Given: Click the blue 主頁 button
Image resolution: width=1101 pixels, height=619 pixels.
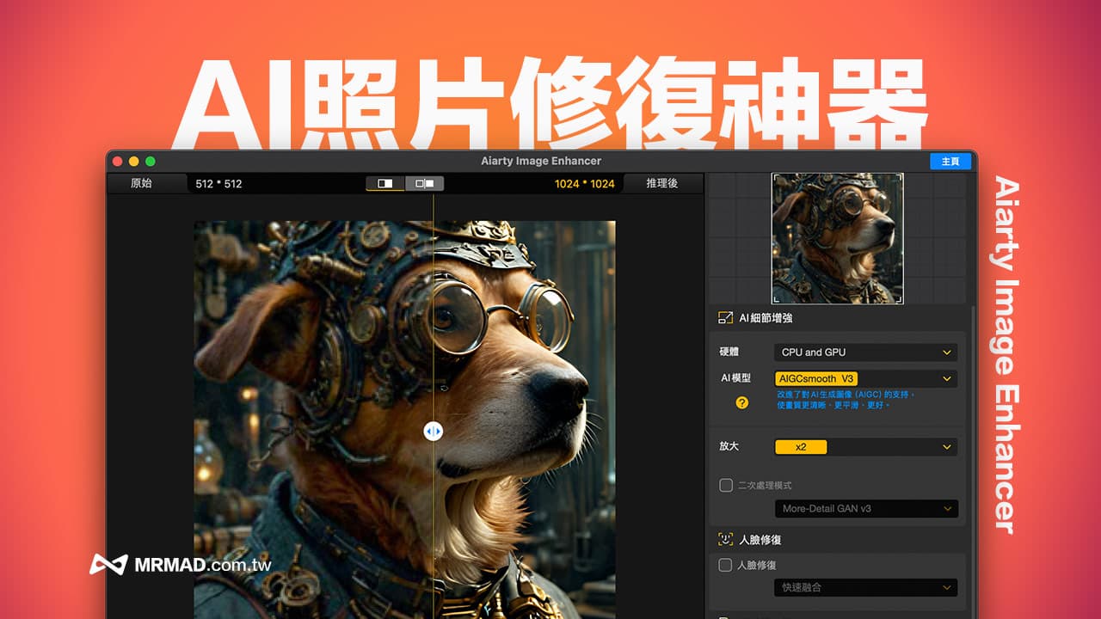Looking at the screenshot, I should click(950, 162).
